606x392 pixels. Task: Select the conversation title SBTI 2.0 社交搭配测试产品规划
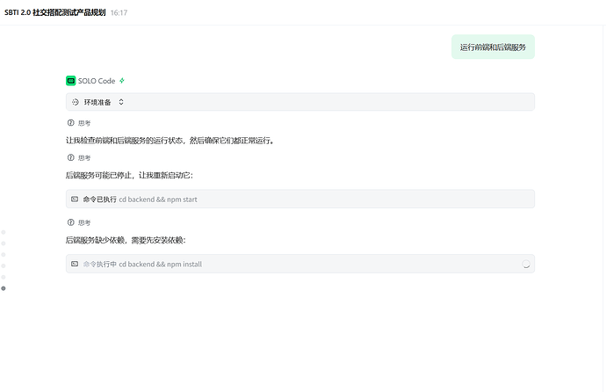click(x=54, y=13)
